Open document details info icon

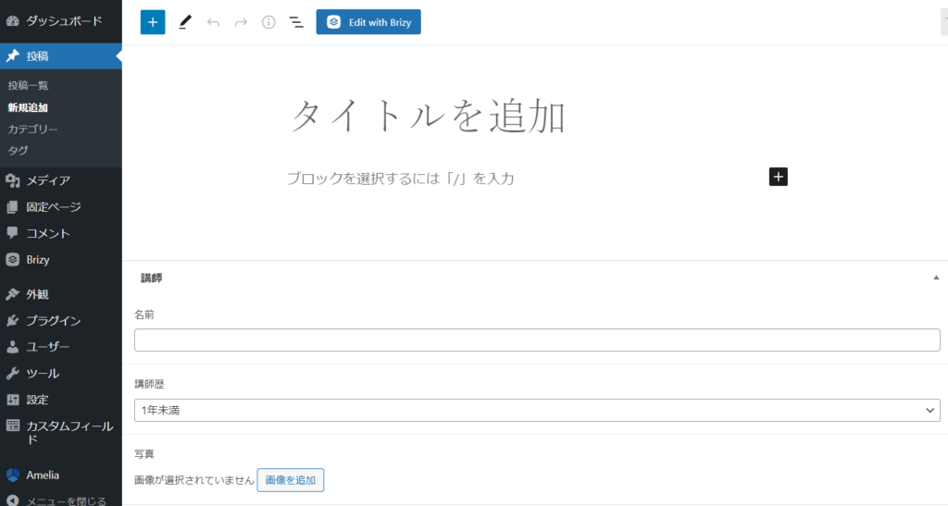click(x=268, y=22)
